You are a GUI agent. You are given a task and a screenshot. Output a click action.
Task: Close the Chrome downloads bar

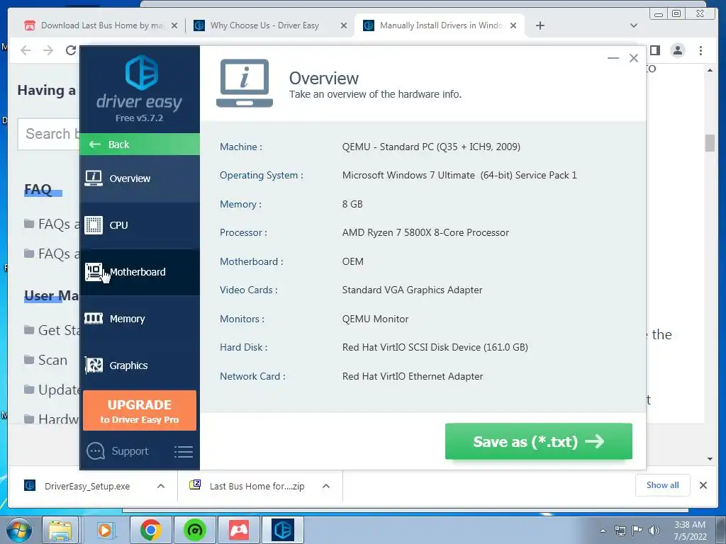coord(703,485)
